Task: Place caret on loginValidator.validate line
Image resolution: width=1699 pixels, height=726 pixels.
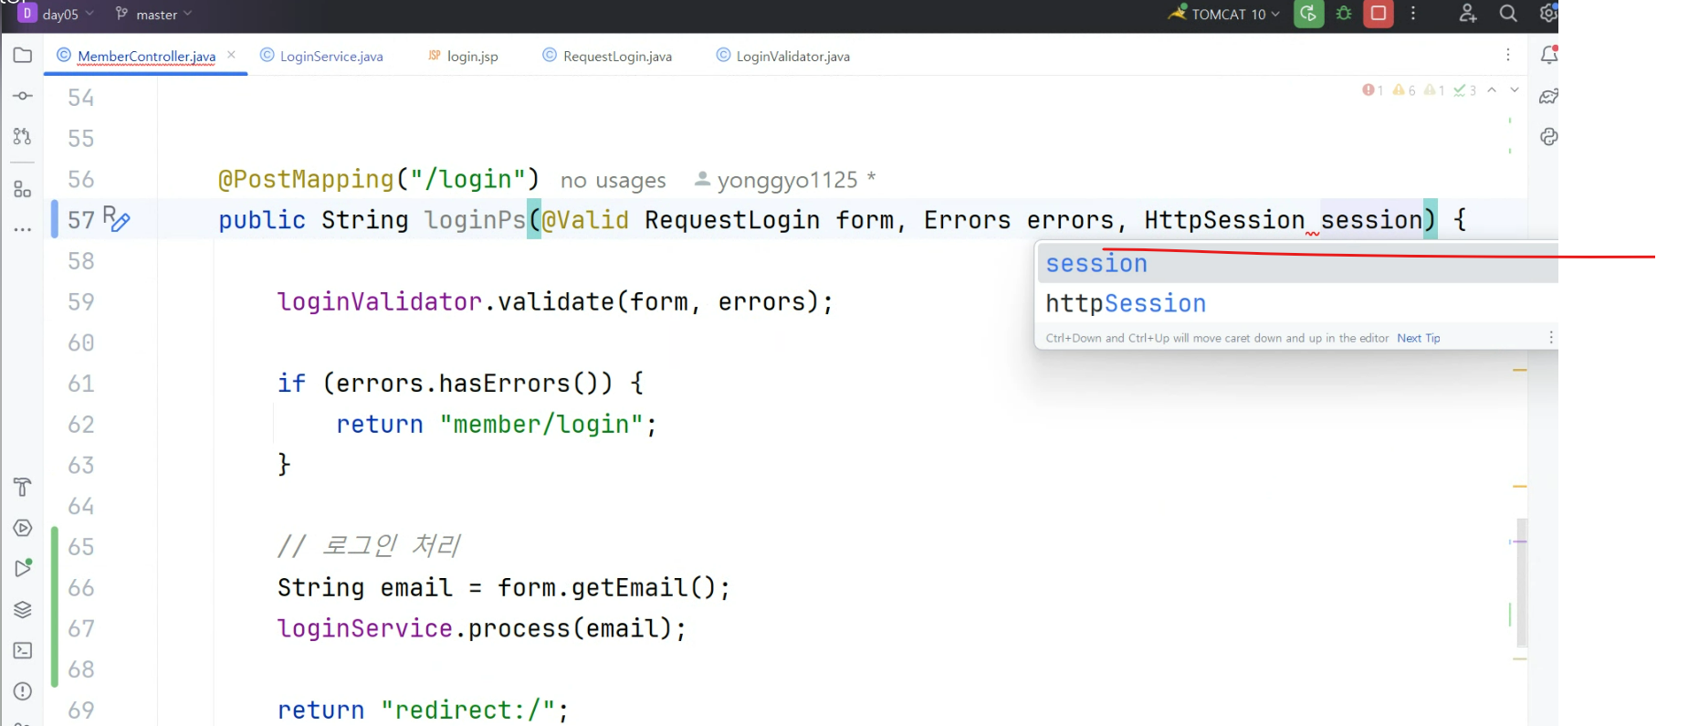Action: (x=555, y=301)
